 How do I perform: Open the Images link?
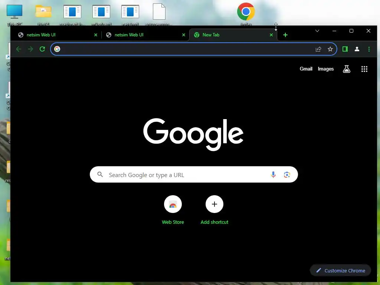point(326,69)
